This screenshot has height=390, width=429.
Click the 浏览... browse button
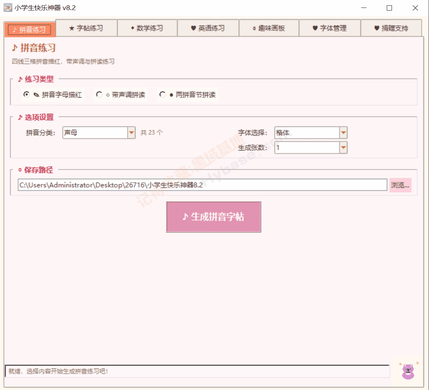click(x=400, y=185)
